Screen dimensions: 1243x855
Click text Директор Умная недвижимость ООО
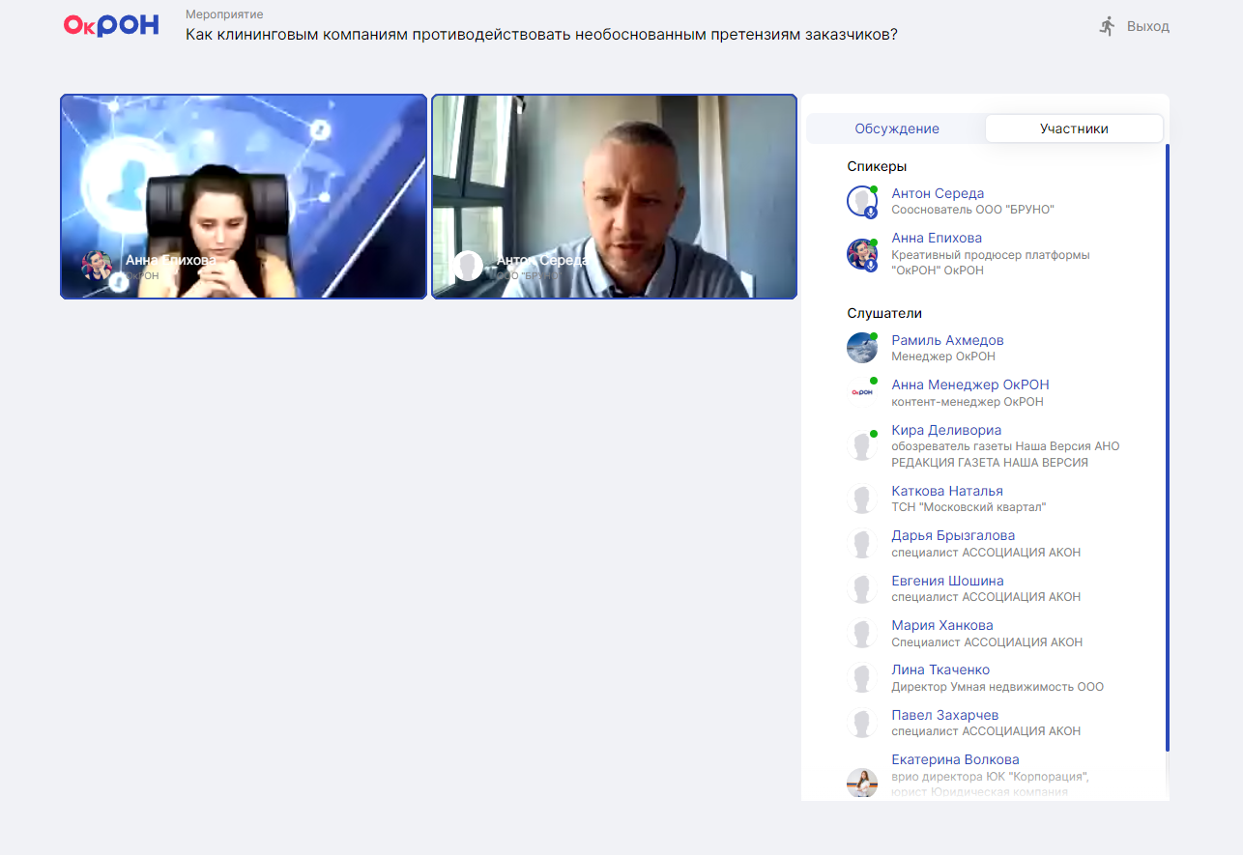(x=997, y=687)
